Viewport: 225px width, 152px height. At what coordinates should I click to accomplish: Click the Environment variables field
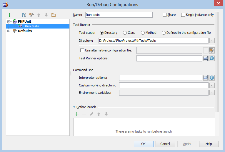coord(164,93)
